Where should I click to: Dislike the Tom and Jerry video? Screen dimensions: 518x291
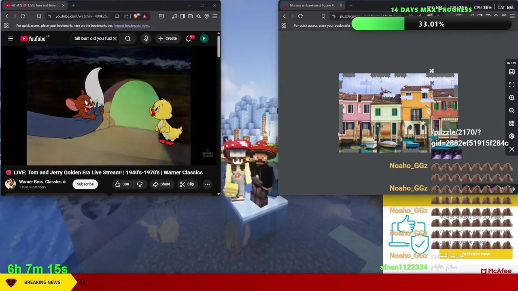pos(140,184)
